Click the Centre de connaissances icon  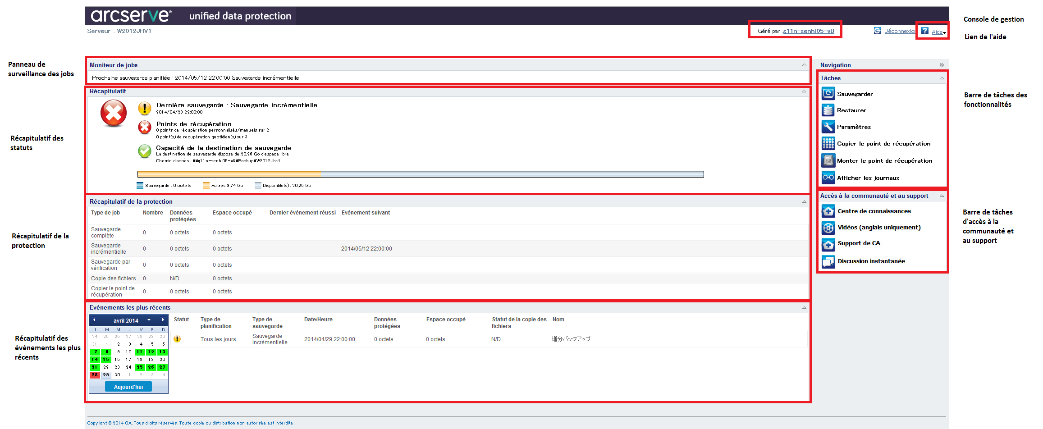(828, 211)
